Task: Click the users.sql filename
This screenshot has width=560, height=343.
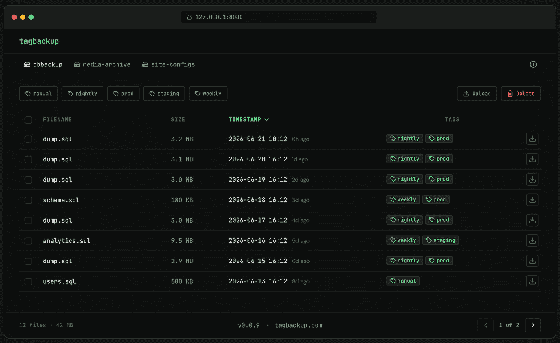Action: (x=59, y=281)
